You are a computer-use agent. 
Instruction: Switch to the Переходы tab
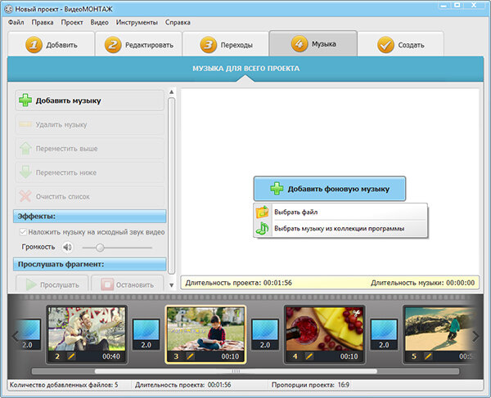[x=226, y=44]
